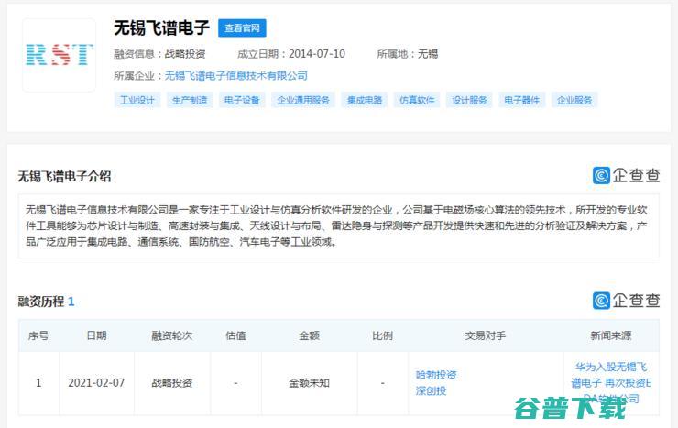
Task: Open 深创投 investor link
Action: click(x=431, y=390)
